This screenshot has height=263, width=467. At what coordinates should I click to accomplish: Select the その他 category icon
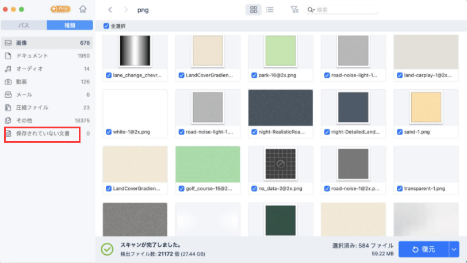click(8, 120)
